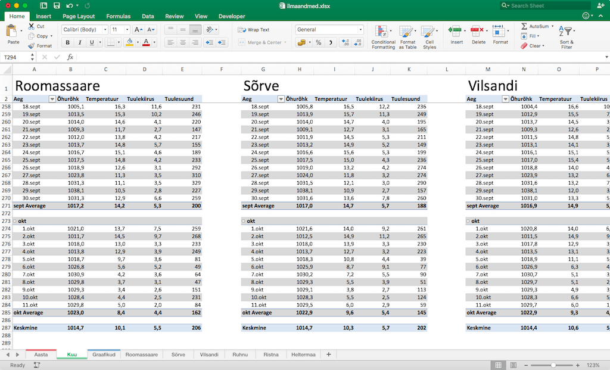Toggle underline formatting
610x370 pixels.
click(92, 42)
